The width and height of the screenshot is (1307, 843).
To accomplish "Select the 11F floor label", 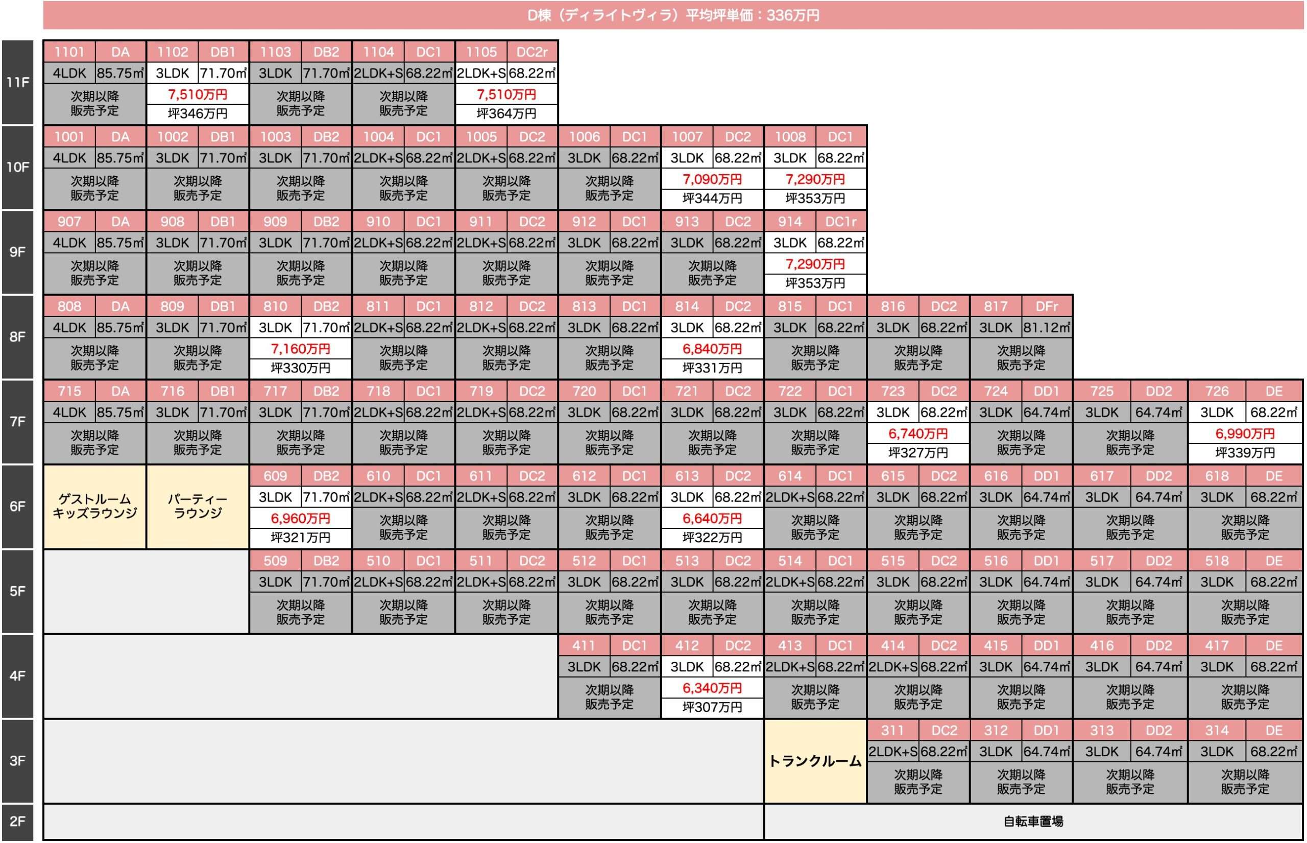I will click(17, 83).
